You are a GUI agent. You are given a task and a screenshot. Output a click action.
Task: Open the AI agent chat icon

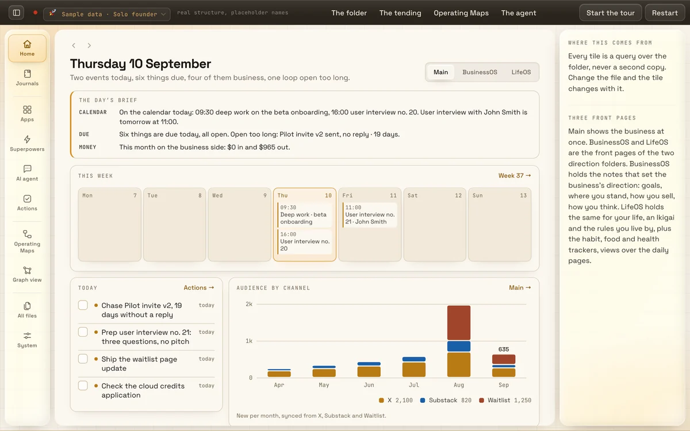click(27, 174)
